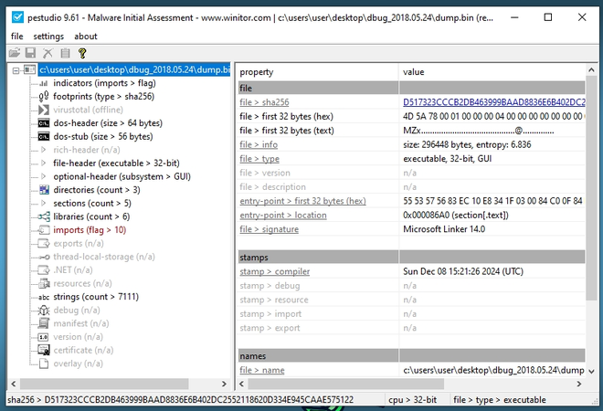Select the directories grid icon

tap(44, 189)
